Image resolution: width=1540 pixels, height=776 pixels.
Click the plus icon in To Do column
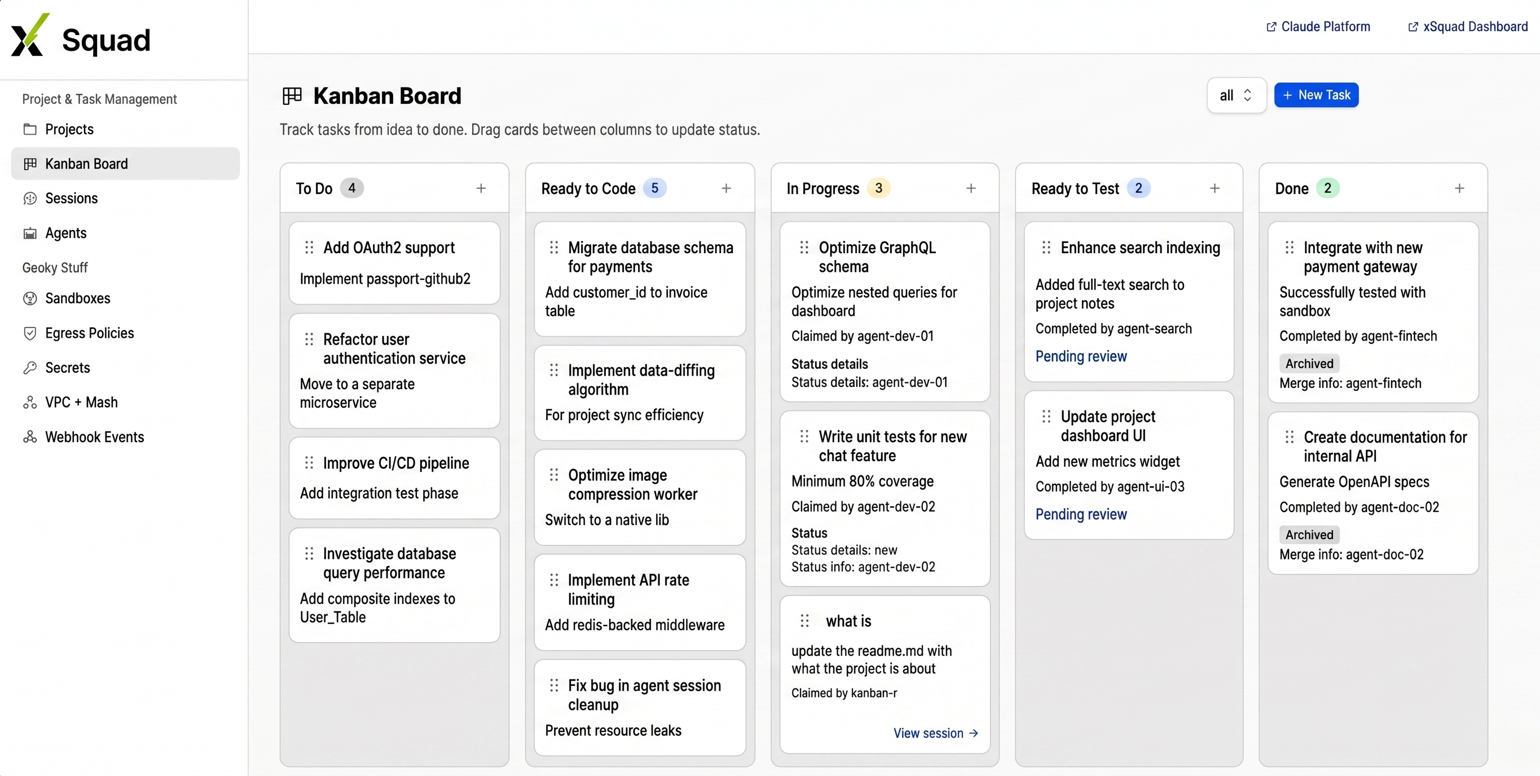(481, 188)
